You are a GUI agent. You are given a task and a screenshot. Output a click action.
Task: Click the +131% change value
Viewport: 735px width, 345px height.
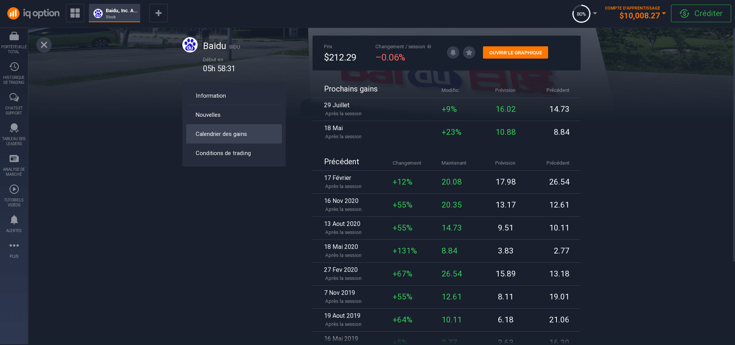click(x=405, y=251)
